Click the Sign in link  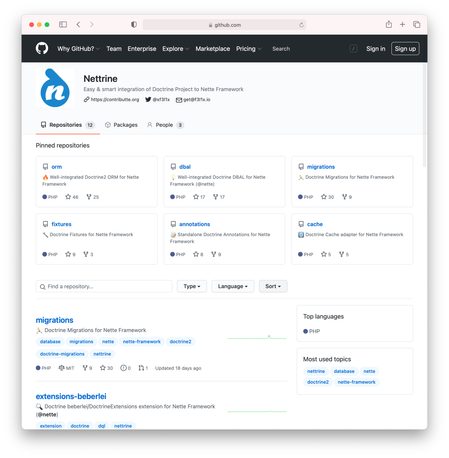376,49
